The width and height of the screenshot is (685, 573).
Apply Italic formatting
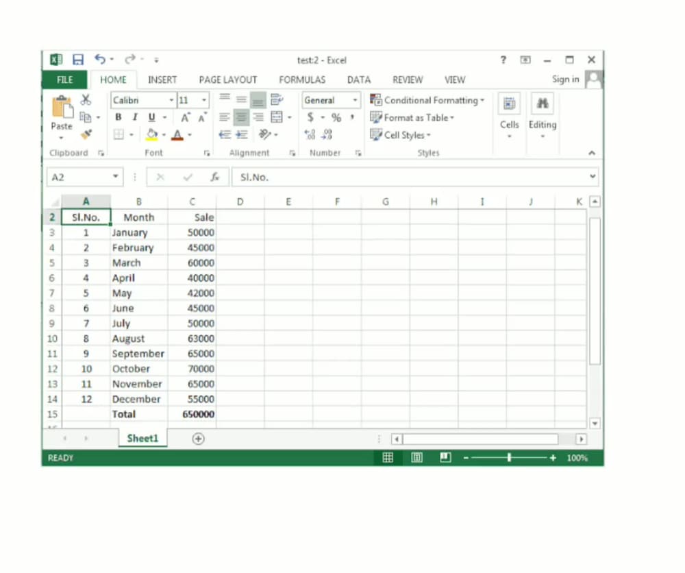pos(134,117)
